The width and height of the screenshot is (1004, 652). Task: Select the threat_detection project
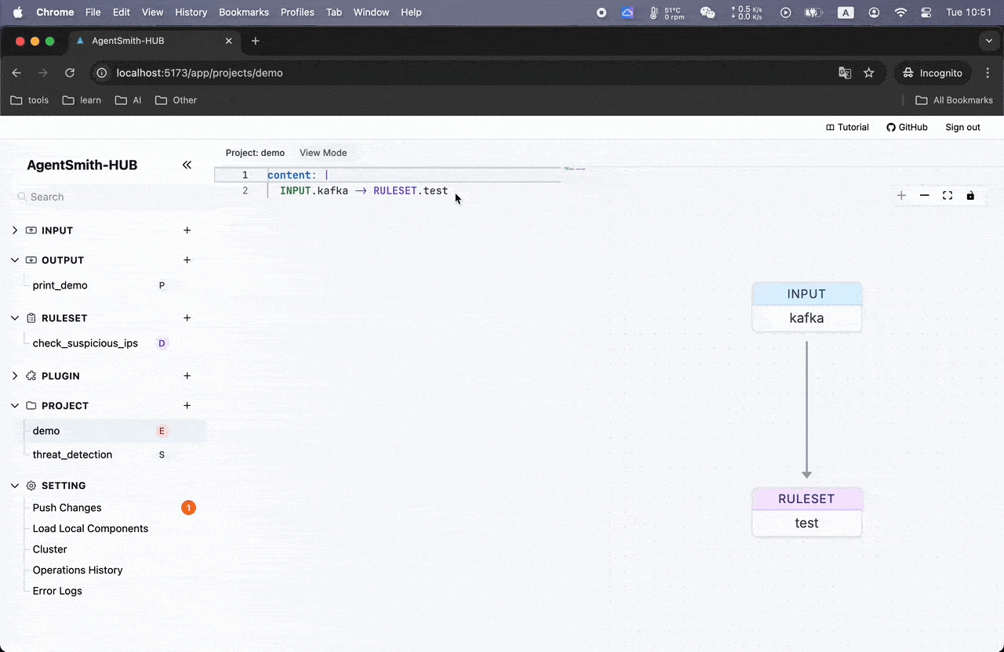[x=72, y=455]
